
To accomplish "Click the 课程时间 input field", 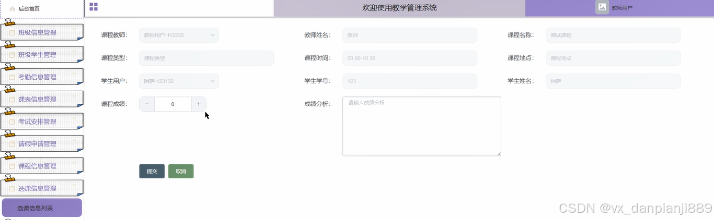I will click(x=410, y=58).
